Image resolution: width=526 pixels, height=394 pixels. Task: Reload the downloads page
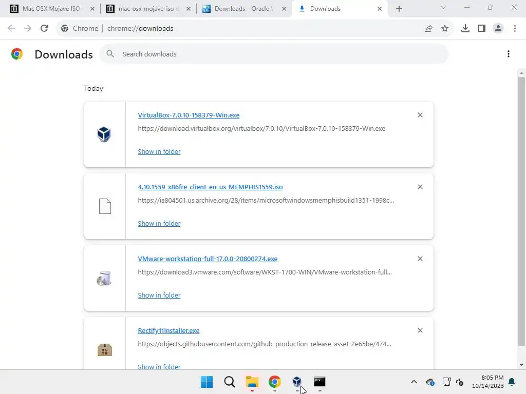pyautogui.click(x=44, y=29)
